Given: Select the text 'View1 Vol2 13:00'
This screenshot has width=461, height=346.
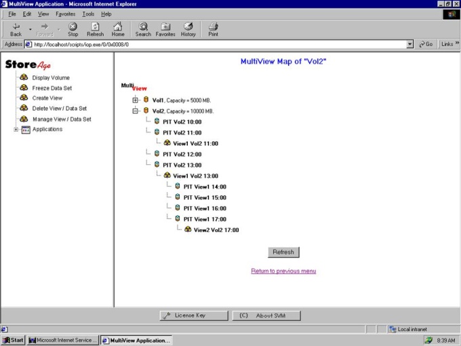Looking at the screenshot, I should pos(195,176).
